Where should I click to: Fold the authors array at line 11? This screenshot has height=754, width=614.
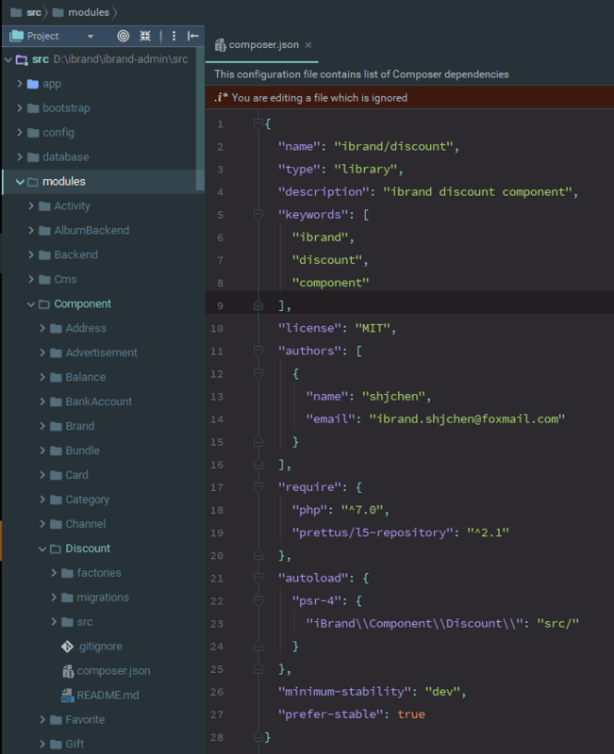click(x=257, y=351)
